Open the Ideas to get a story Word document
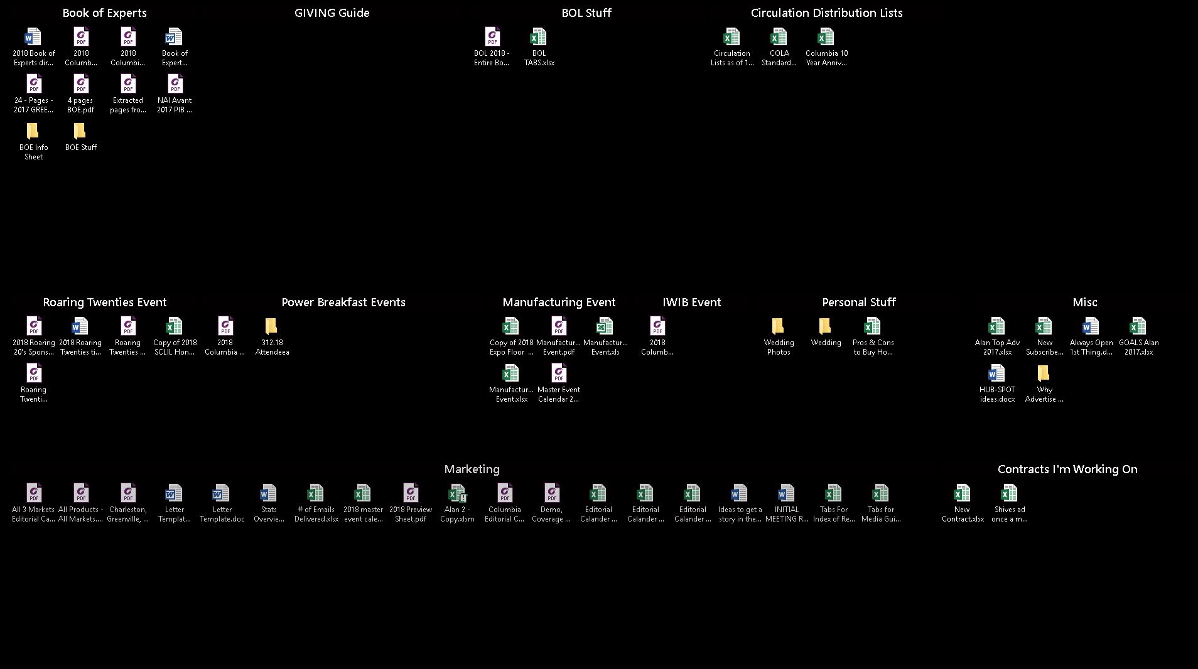Screen dimensions: 1198x669 coord(740,503)
